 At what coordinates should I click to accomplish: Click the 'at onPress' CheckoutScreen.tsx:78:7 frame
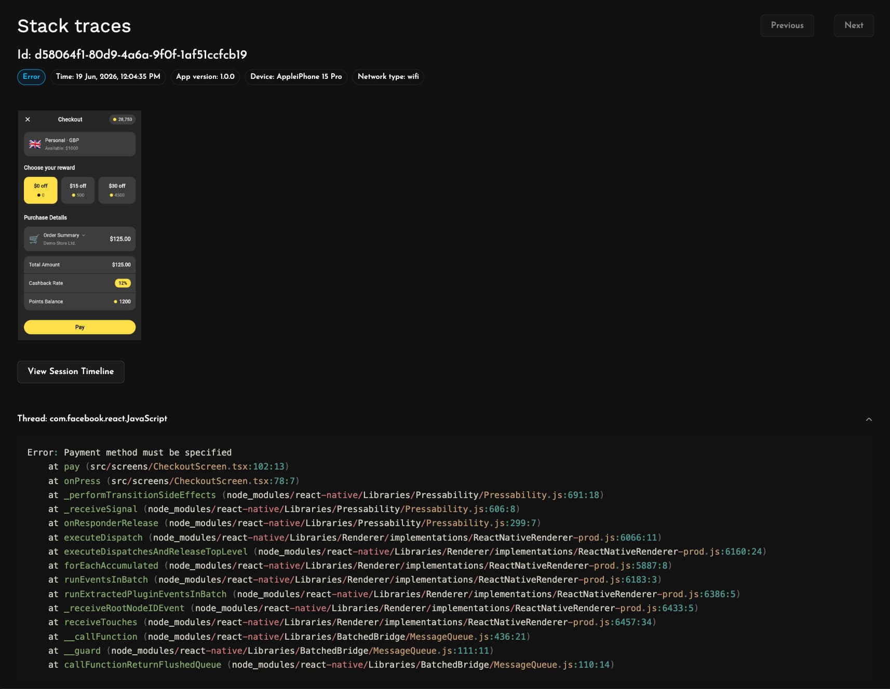tap(173, 481)
